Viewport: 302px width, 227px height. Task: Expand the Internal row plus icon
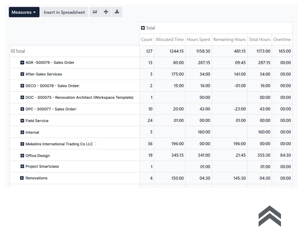click(x=22, y=132)
